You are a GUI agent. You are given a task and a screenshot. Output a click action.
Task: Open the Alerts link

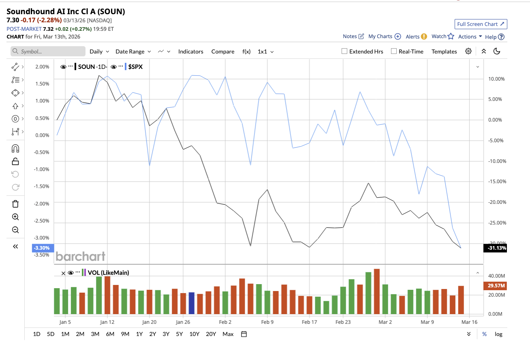pos(417,36)
